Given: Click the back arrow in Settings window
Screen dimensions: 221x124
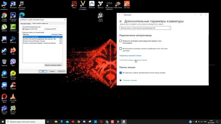Looking at the screenshot, I should click(x=119, y=15).
